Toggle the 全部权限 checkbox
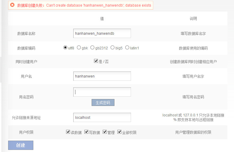Viewport: 234px width, 152px height. 119,132
